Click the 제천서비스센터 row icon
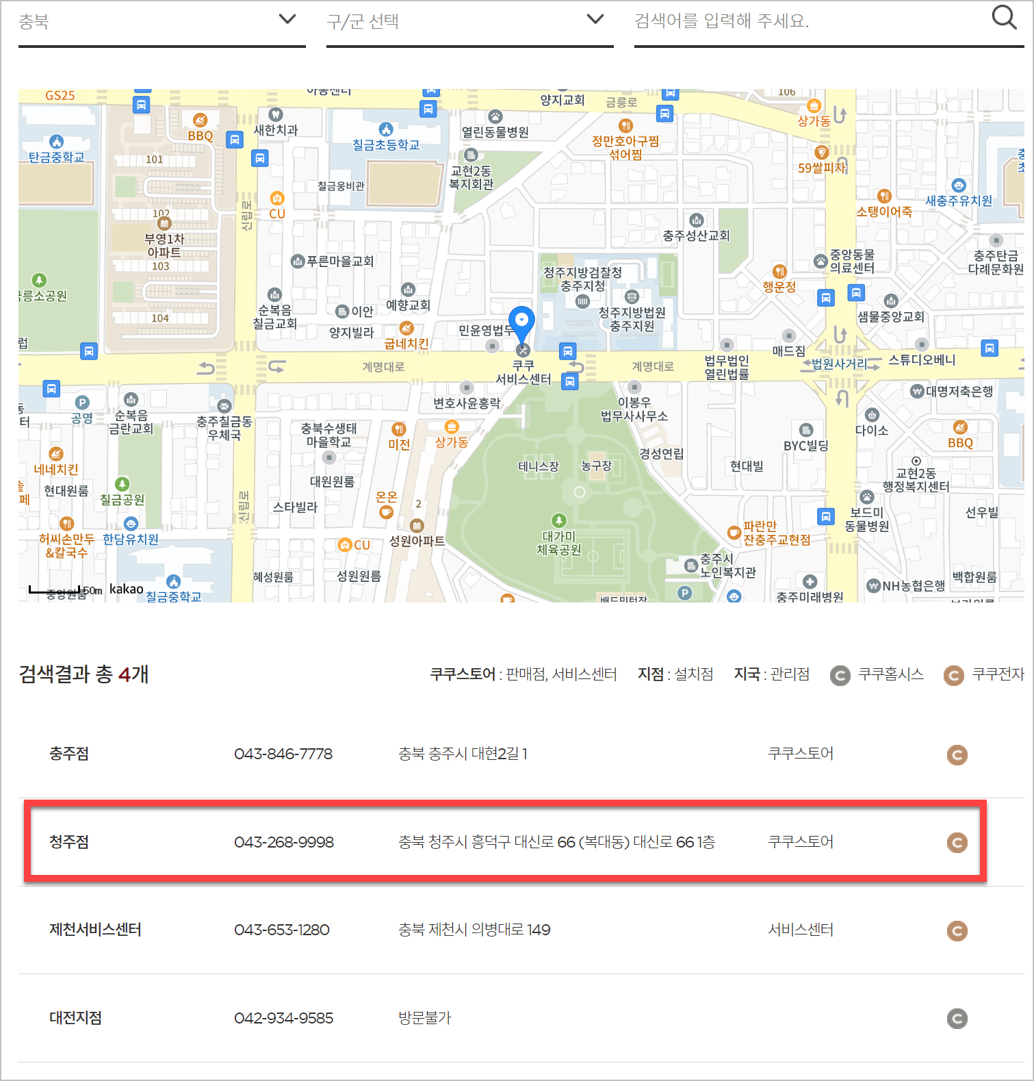 957,930
